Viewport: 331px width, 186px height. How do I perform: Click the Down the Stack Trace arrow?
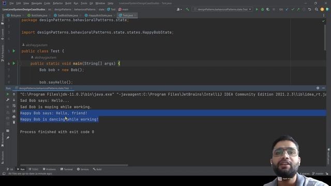[14, 100]
